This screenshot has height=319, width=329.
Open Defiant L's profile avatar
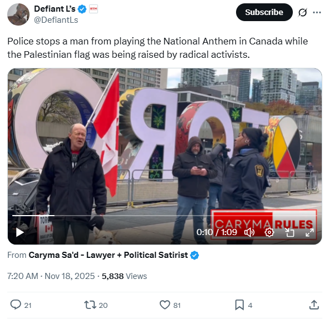[18, 14]
